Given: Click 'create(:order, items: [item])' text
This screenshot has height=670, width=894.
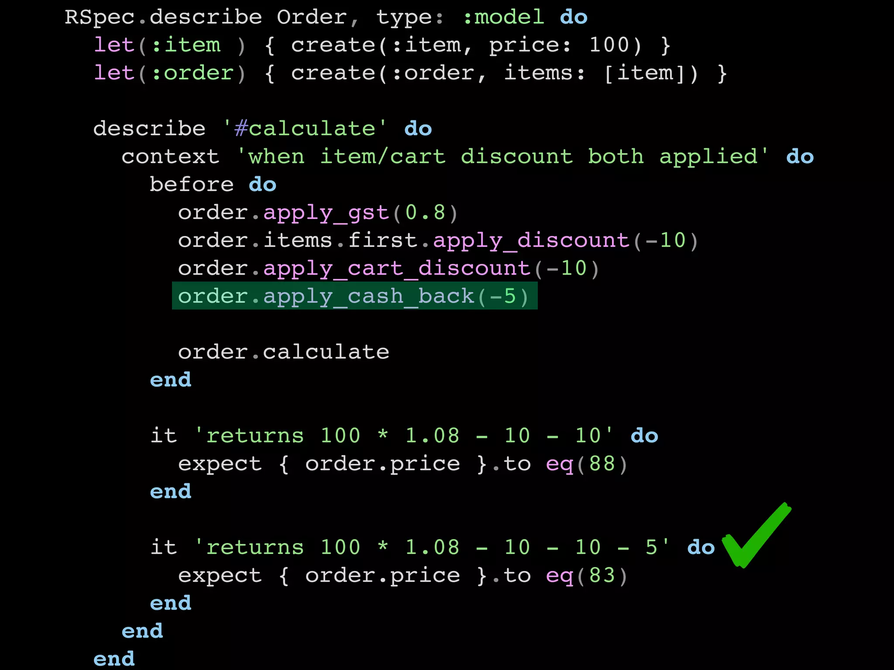Looking at the screenshot, I should (495, 73).
